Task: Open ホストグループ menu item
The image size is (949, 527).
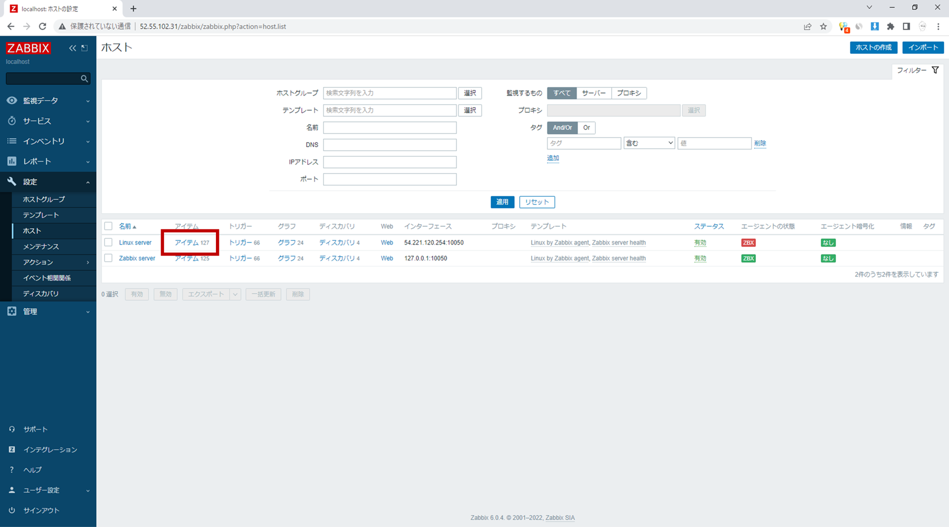Action: tap(54, 199)
